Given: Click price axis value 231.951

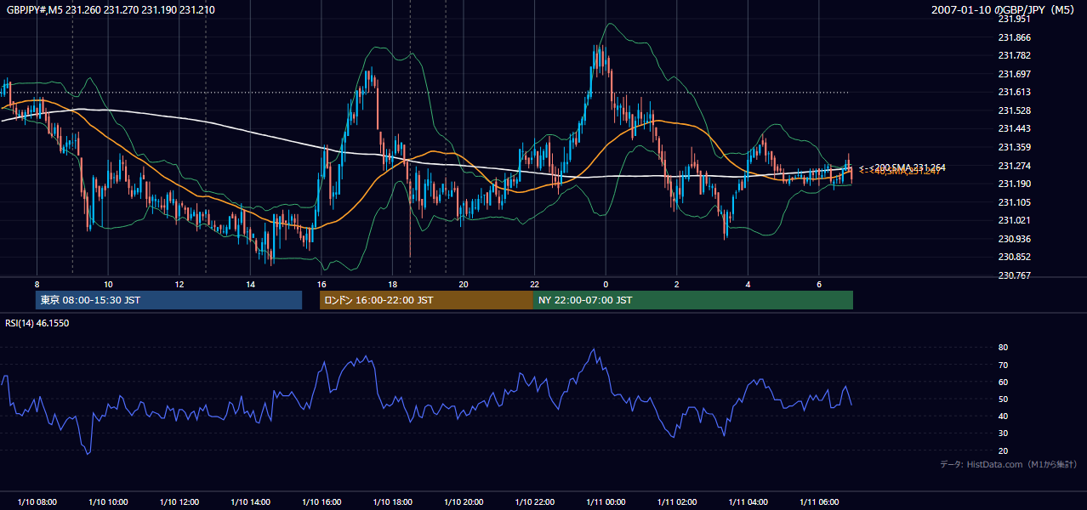Looking at the screenshot, I should [x=1014, y=19].
